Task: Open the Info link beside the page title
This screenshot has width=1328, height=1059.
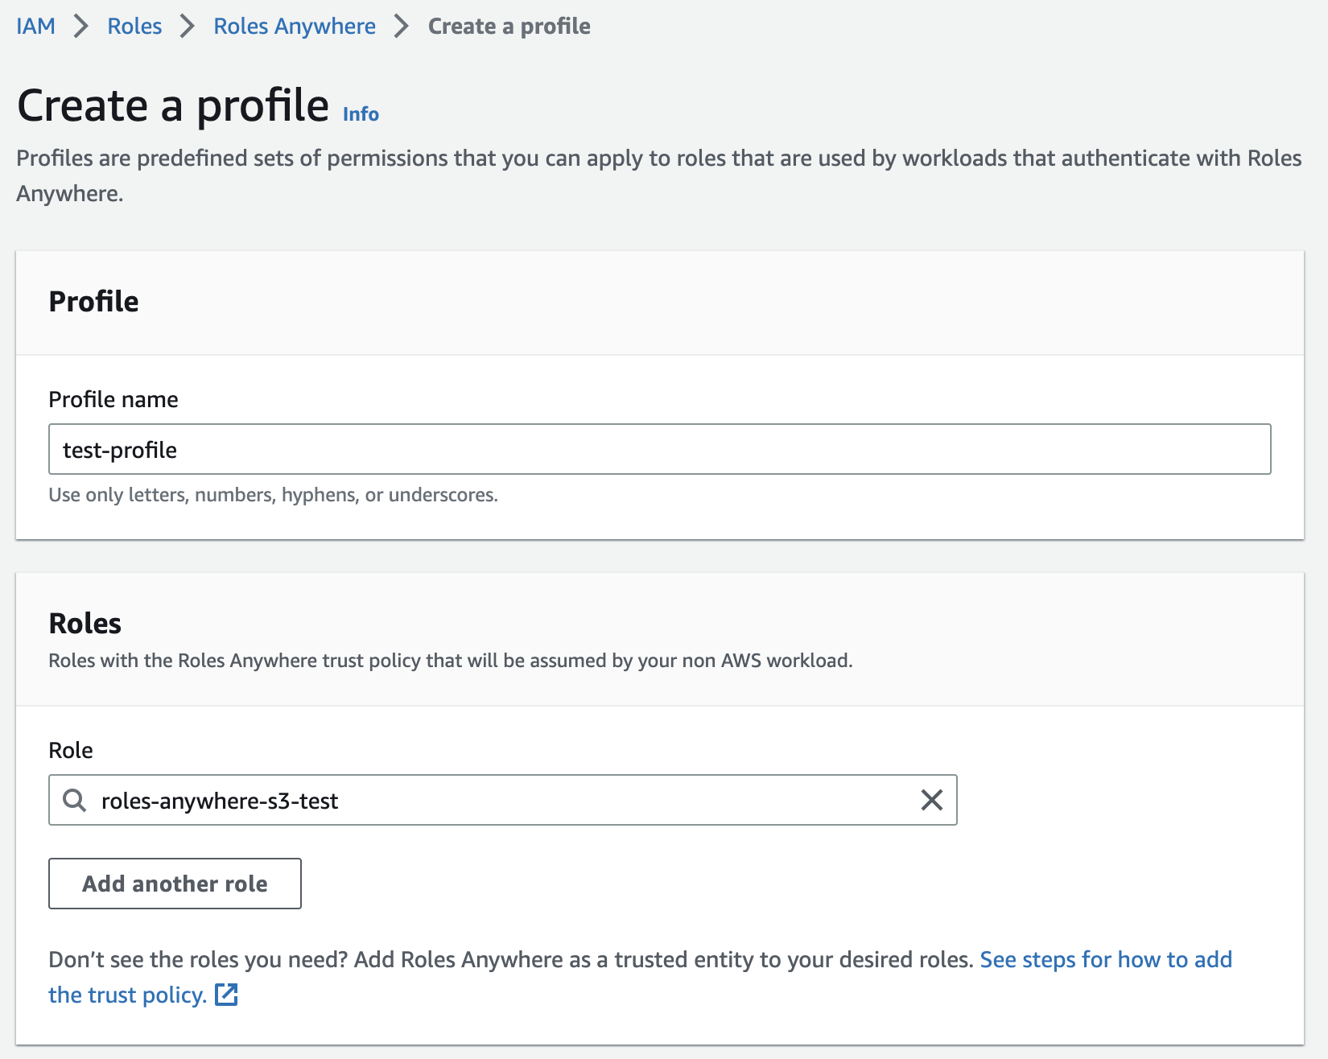Action: (361, 114)
